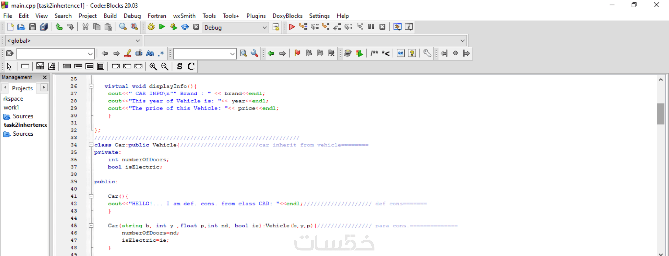The width and height of the screenshot is (669, 256).
Task: Open the build target Debug dropdown
Action: pos(235,27)
